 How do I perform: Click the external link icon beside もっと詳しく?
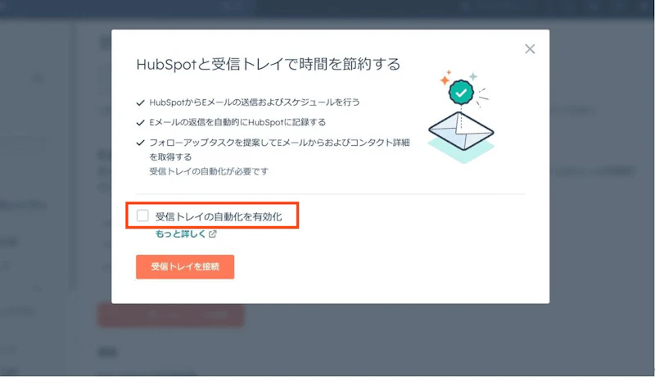tap(213, 234)
